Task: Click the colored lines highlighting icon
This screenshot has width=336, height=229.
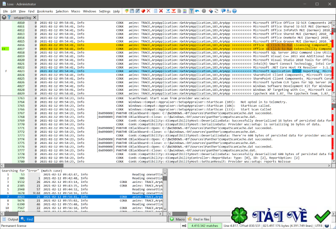Action: [185, 11]
